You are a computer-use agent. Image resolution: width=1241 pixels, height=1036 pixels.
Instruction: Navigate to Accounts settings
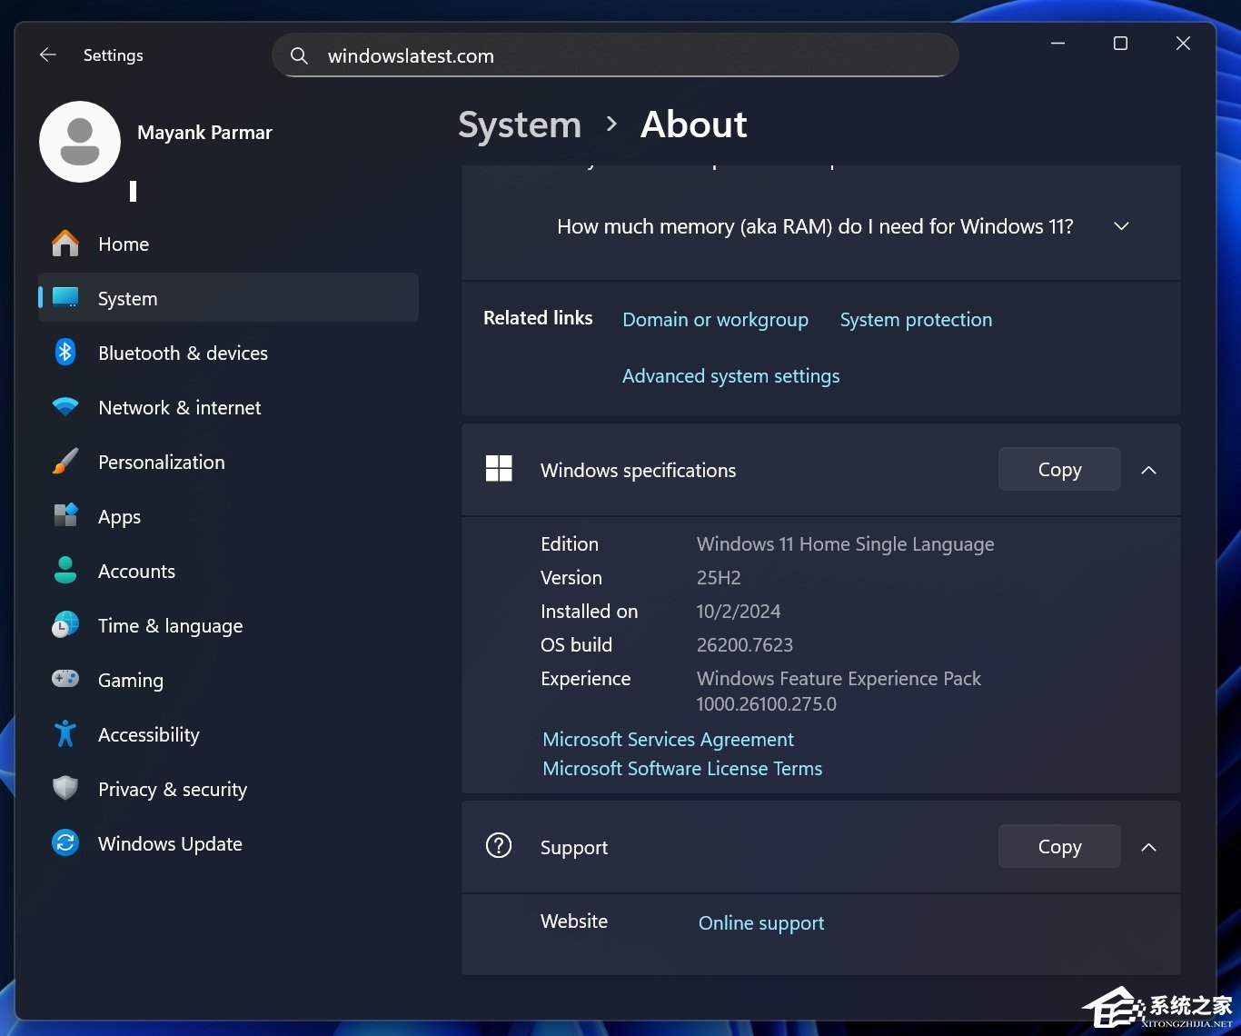pos(228,571)
